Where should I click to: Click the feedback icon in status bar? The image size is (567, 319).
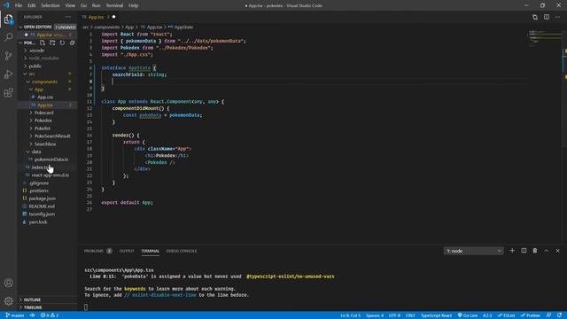548,315
